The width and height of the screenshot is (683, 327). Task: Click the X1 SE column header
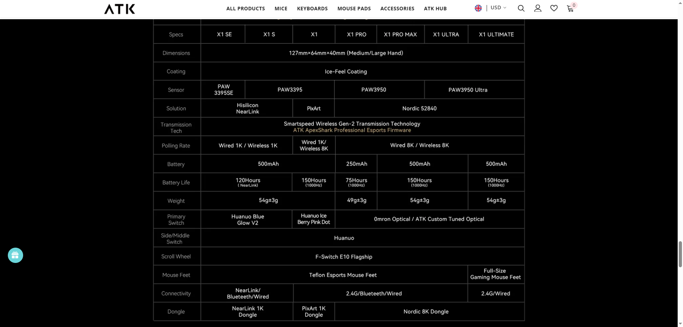point(224,35)
